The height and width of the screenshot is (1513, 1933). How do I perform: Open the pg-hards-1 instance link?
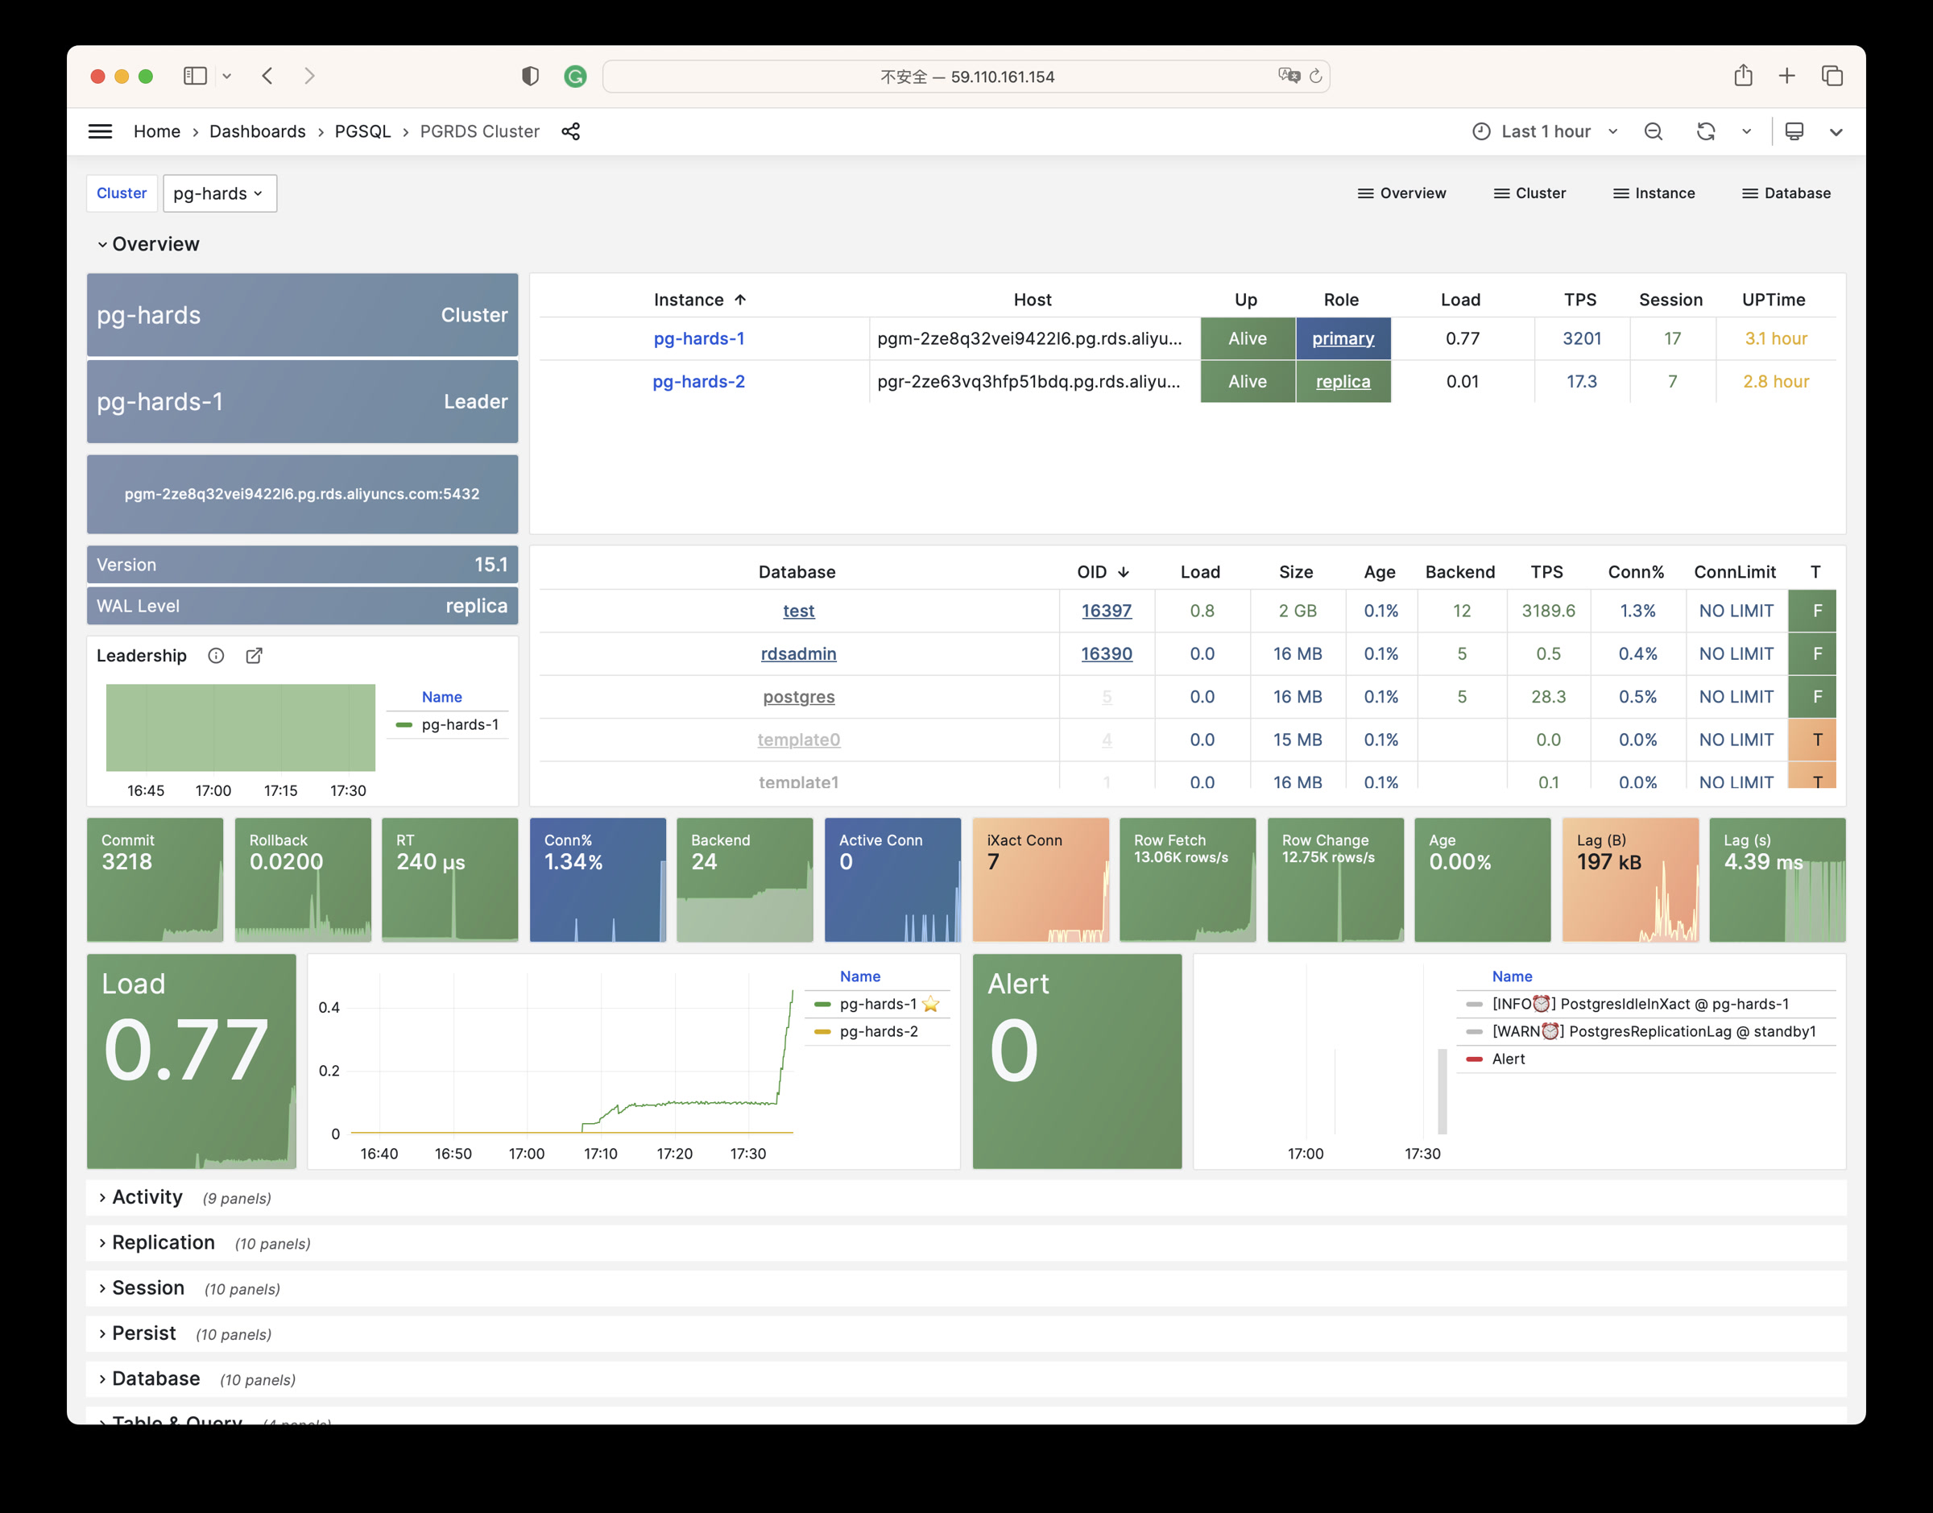(698, 338)
